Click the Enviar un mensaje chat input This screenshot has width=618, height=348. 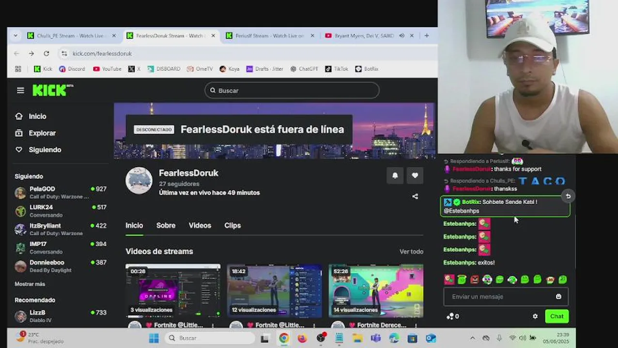tap(506, 297)
